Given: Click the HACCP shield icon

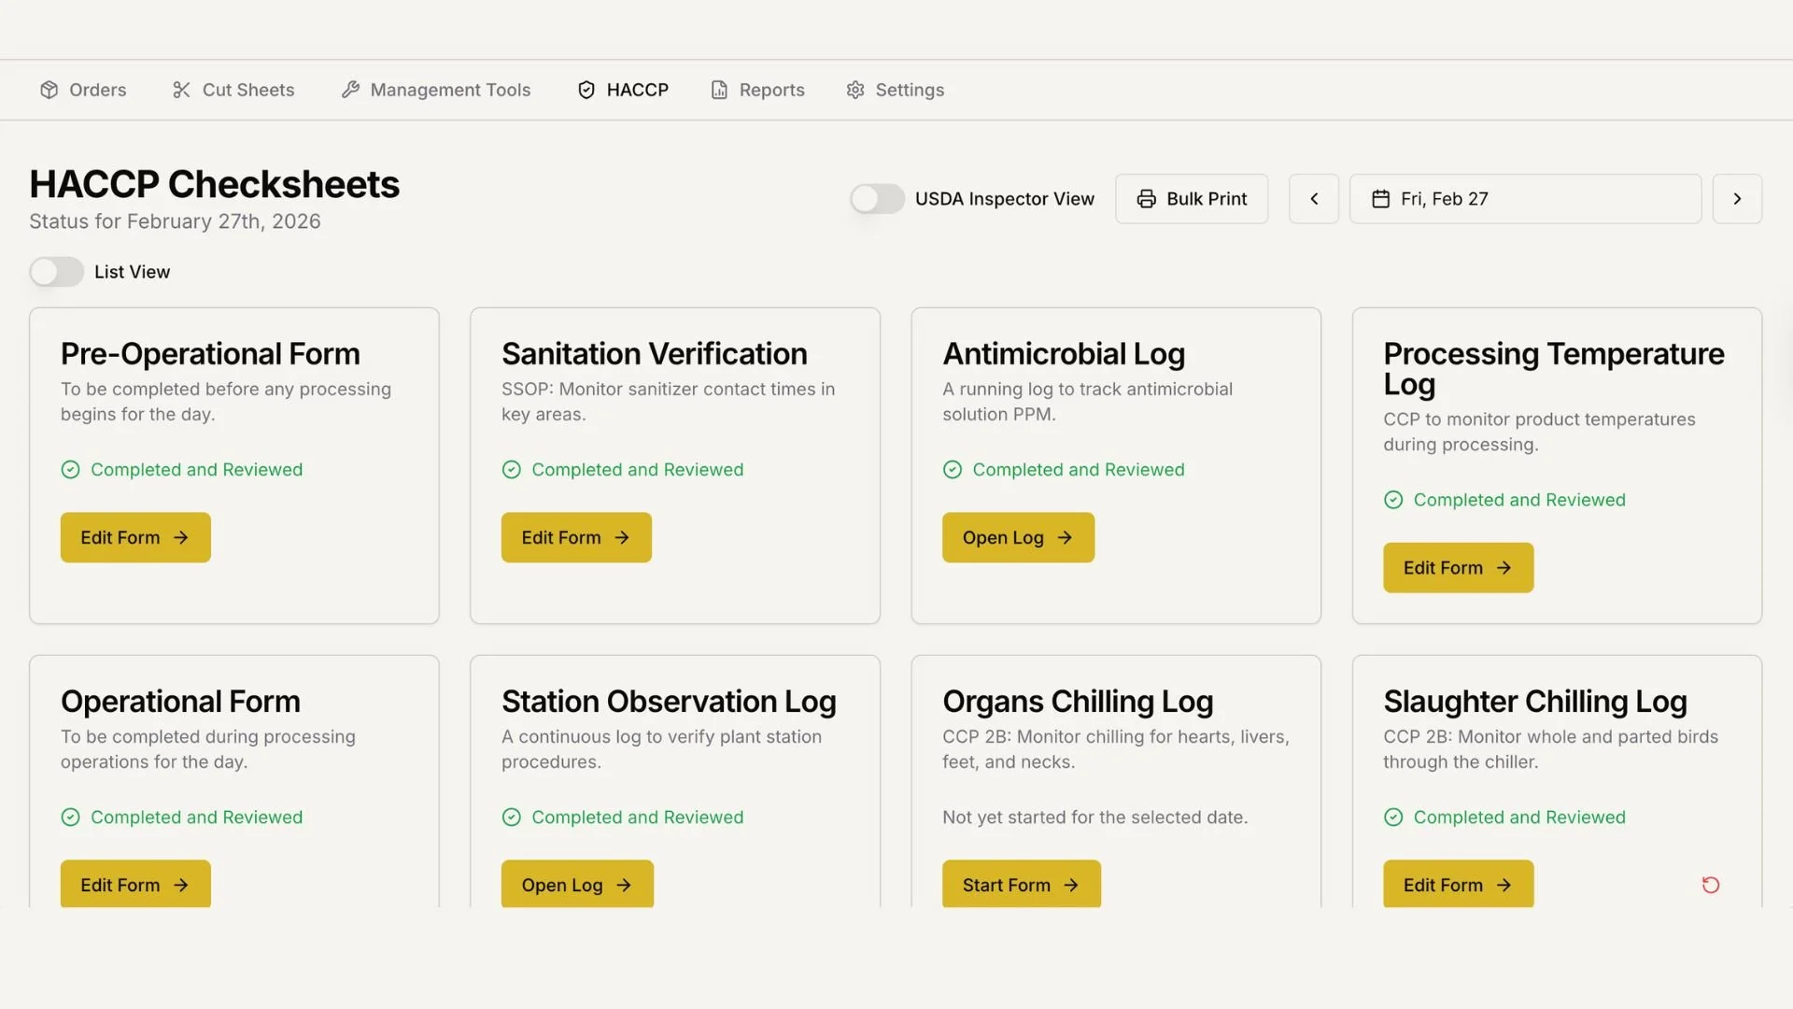Looking at the screenshot, I should point(586,90).
